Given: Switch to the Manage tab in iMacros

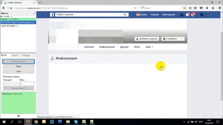Looking at the screenshot, I should pos(26,55).
